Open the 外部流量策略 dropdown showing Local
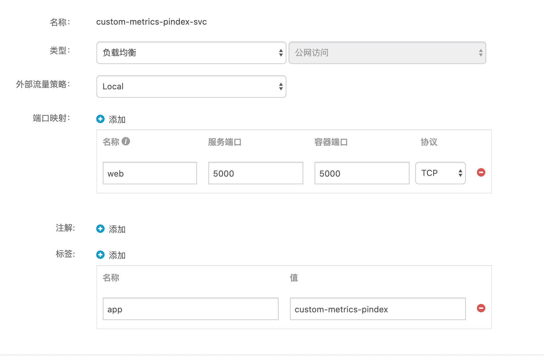 (x=191, y=87)
